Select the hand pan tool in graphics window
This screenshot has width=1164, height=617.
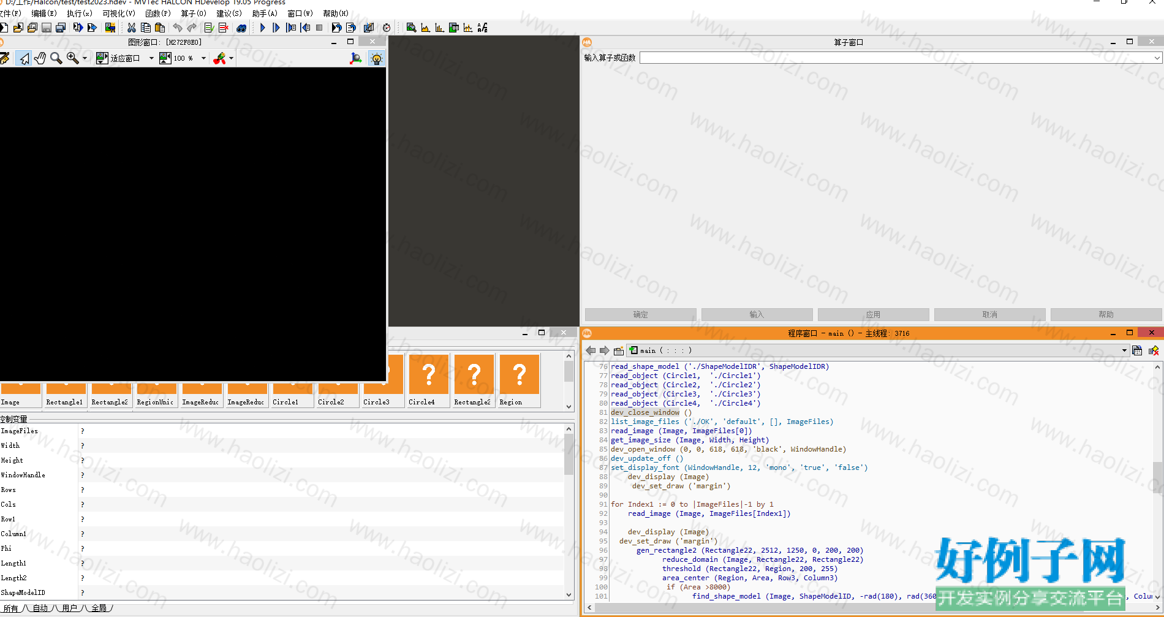(x=40, y=58)
